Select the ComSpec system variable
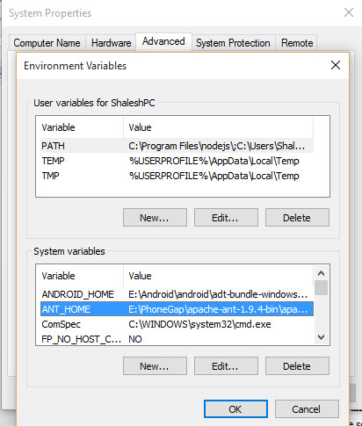The image size is (362, 426). [177, 324]
